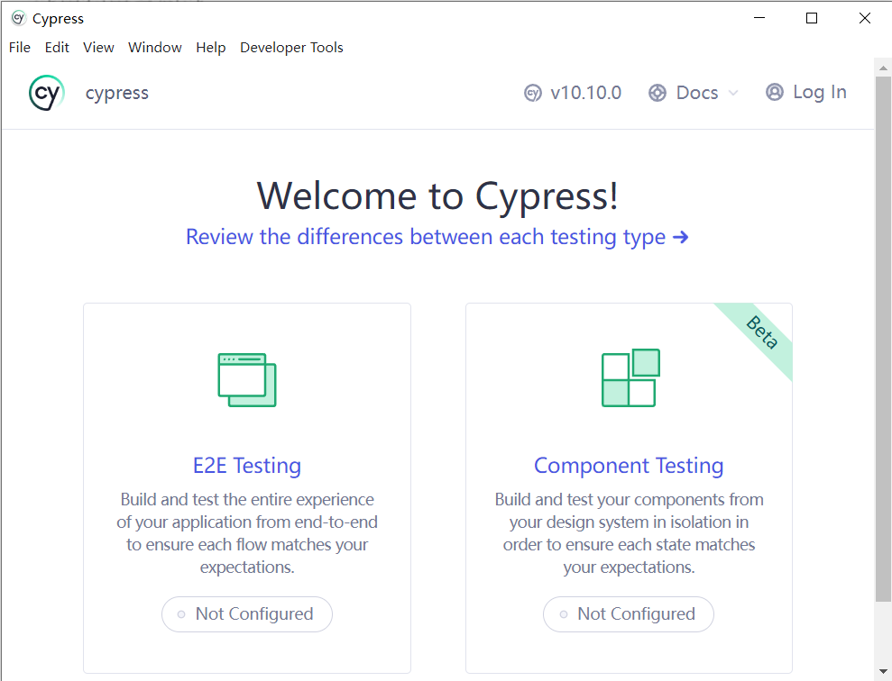Click the Docs lifebuoy icon
Image resolution: width=892 pixels, height=681 pixels.
658,93
